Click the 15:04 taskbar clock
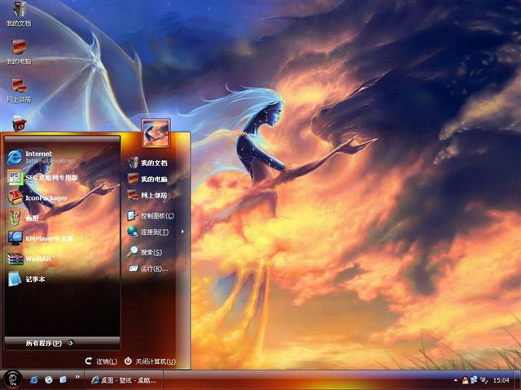This screenshot has height=390, width=521. pyautogui.click(x=501, y=380)
